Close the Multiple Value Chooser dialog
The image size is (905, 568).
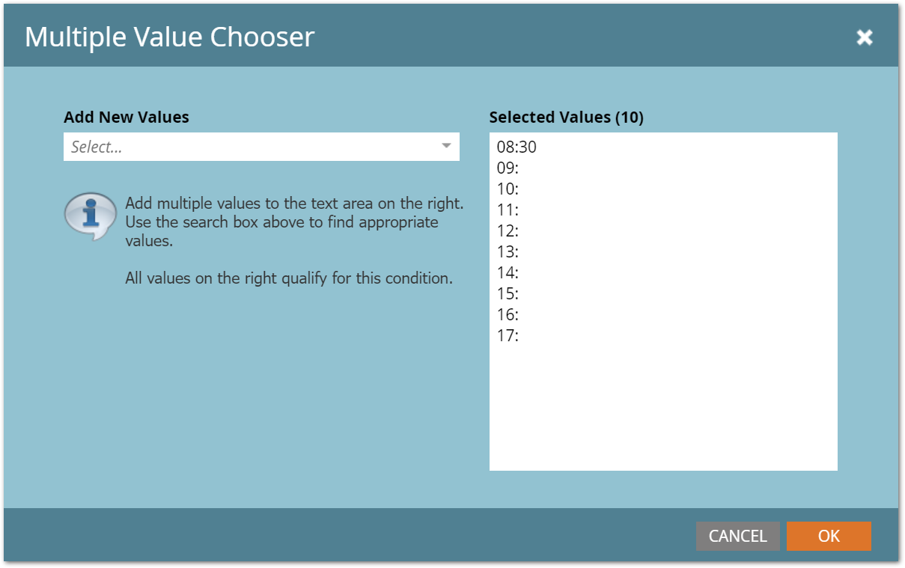(865, 37)
